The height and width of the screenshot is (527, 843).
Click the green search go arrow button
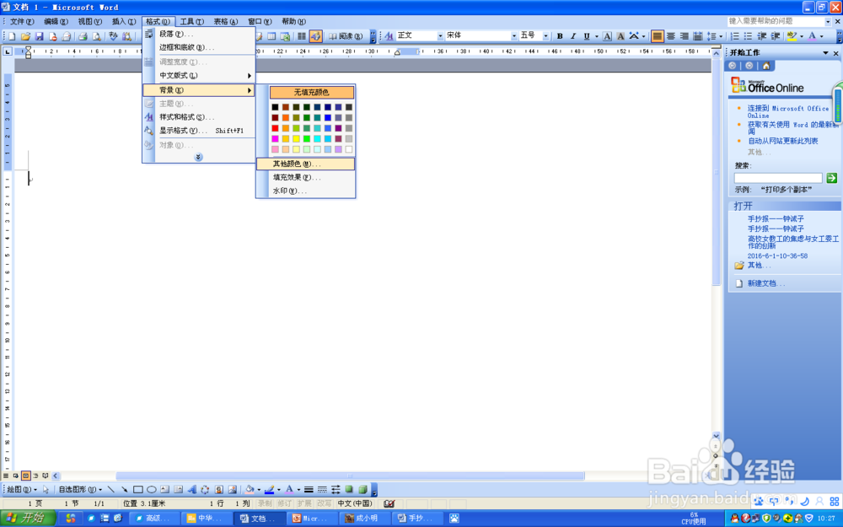[832, 178]
